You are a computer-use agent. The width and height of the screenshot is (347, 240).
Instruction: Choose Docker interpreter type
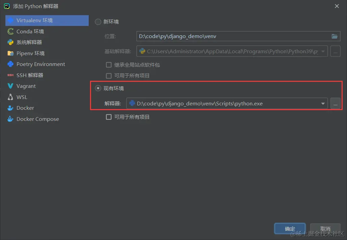point(47,108)
